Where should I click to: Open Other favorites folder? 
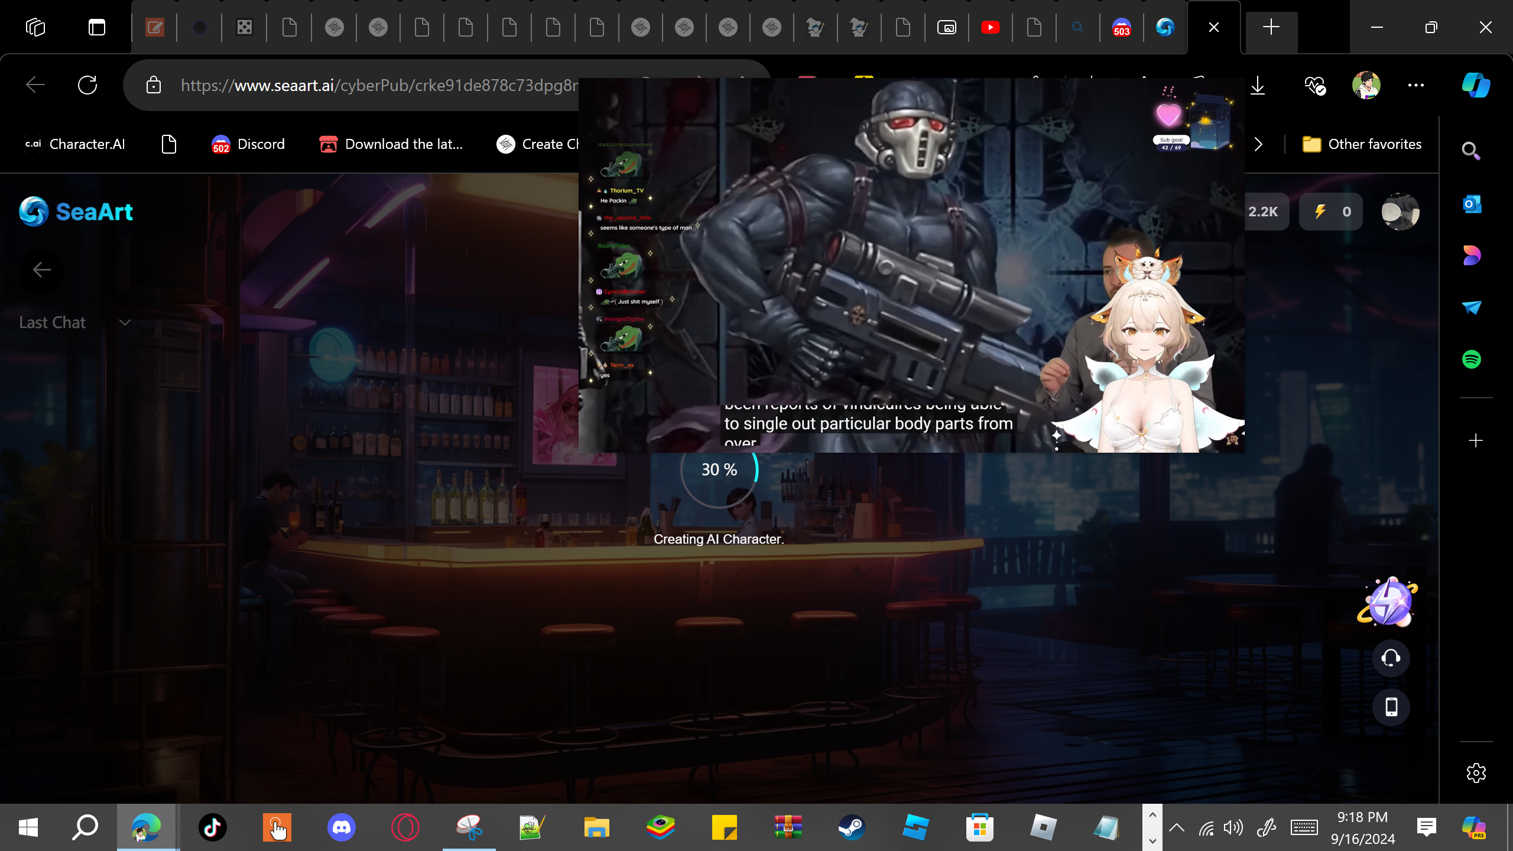click(x=1362, y=144)
